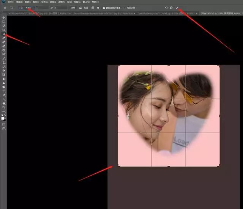Select the Crop tool in toolbar
Viewport: 243px width, 209px height.
point(3,34)
